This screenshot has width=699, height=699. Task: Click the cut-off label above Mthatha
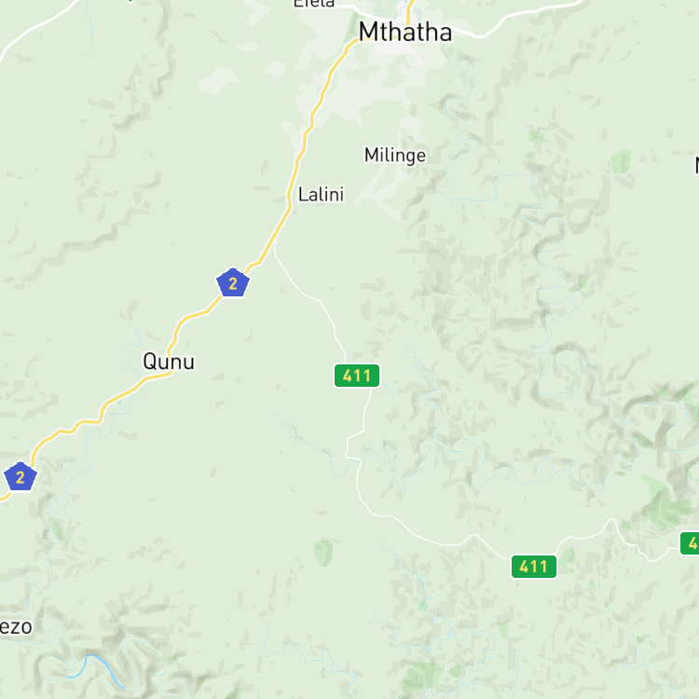(314, 4)
